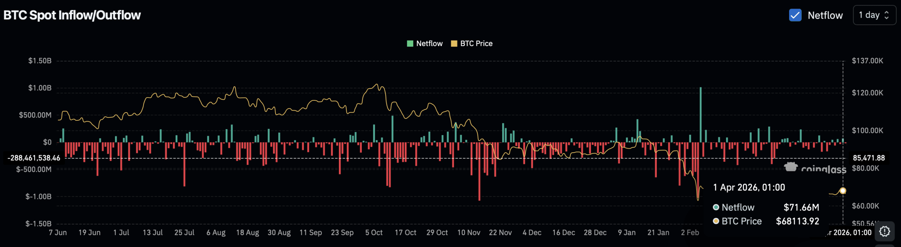Click the Netflow label beside the checkbox
Image resolution: width=901 pixels, height=247 pixels.
[x=825, y=15]
